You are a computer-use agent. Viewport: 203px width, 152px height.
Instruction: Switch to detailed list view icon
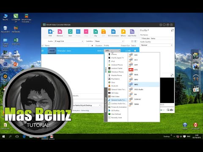136,41
